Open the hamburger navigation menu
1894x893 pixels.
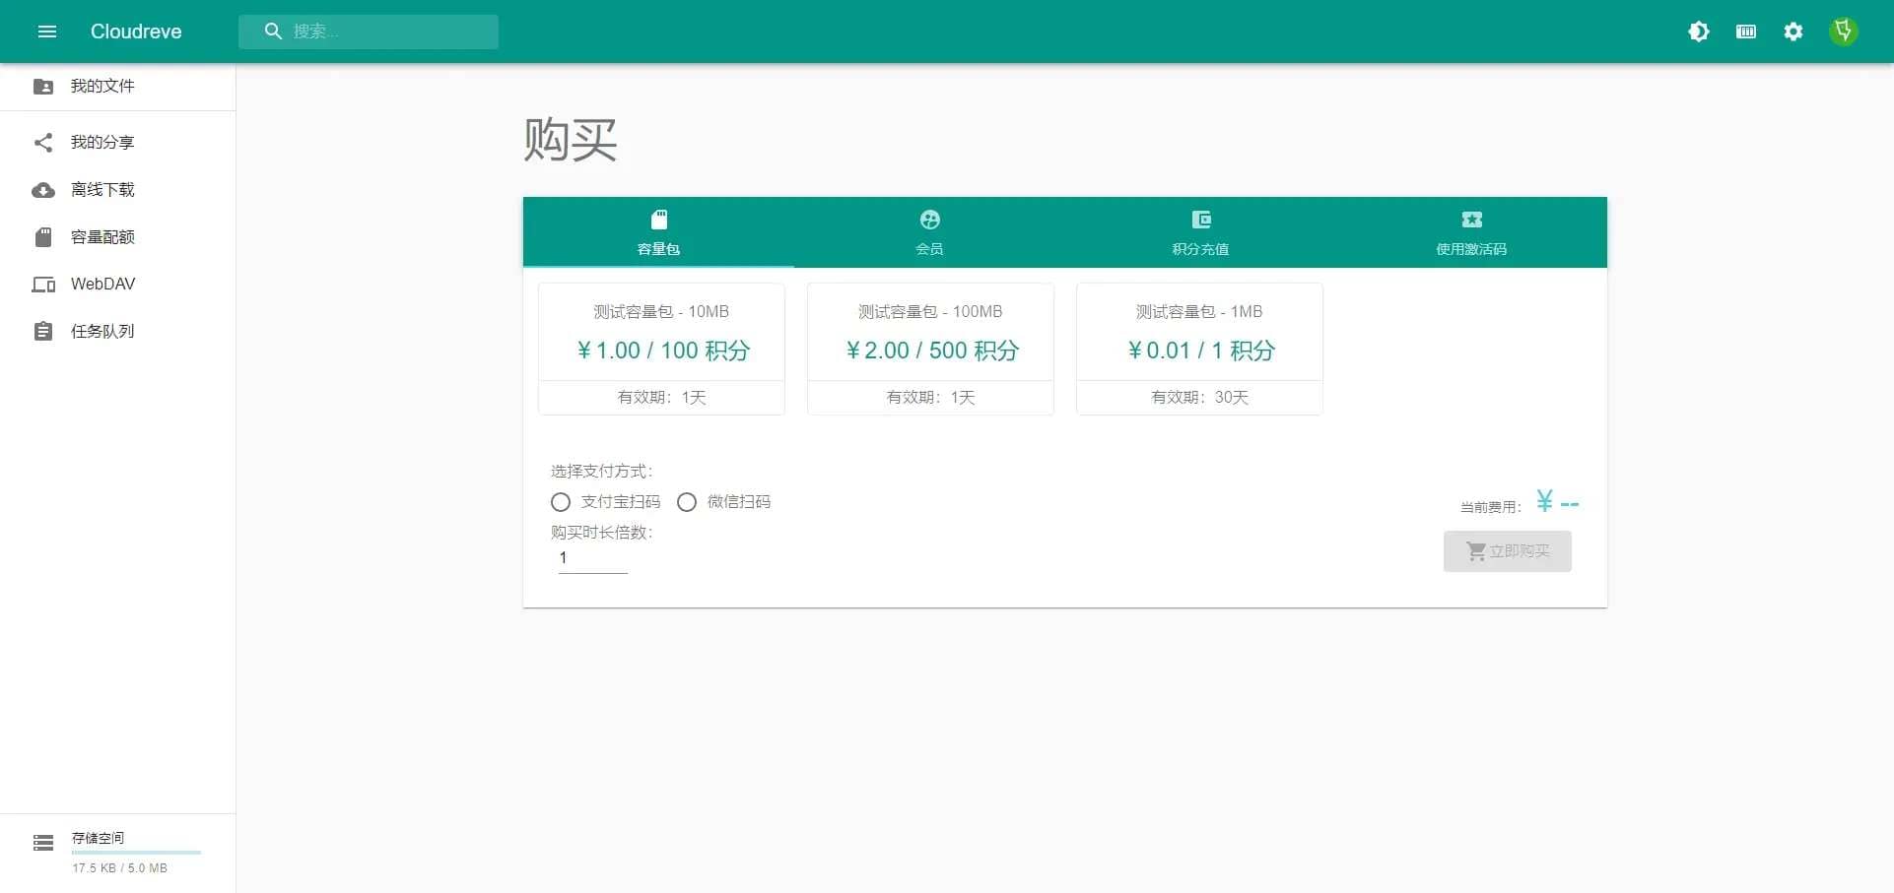tap(46, 32)
